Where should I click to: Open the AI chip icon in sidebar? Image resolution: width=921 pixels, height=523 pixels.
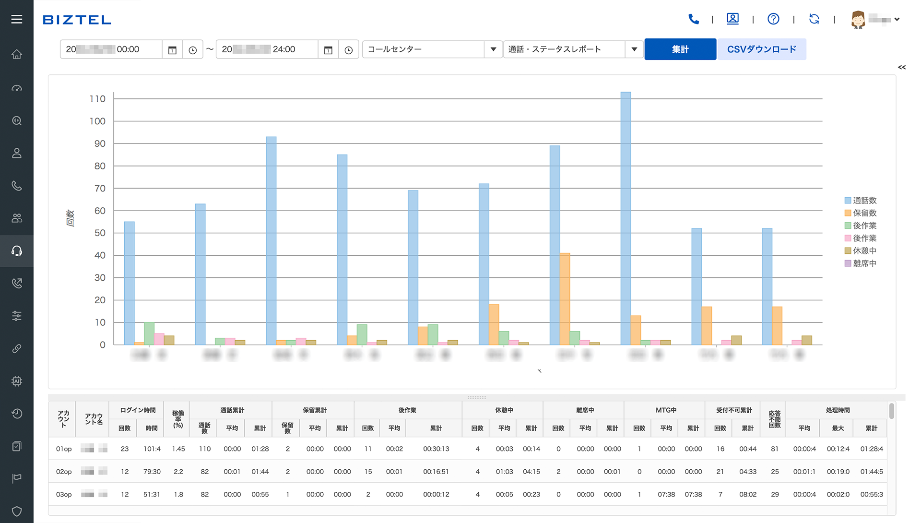[x=17, y=381]
